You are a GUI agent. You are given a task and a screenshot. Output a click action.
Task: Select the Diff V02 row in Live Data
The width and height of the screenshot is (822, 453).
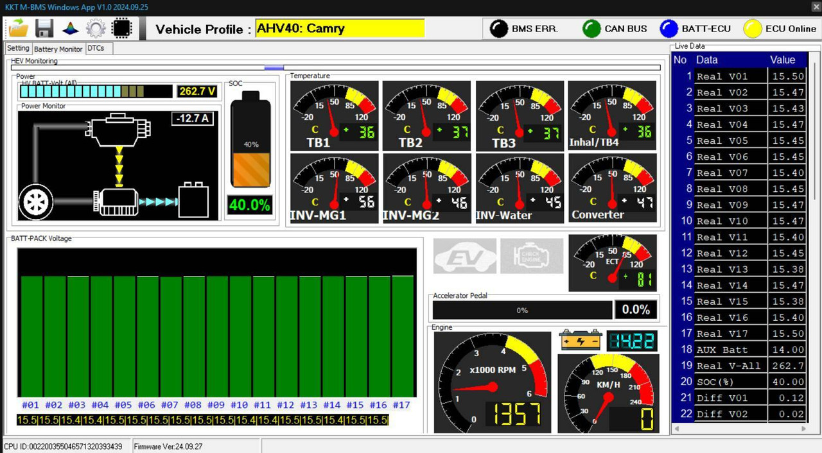(x=739, y=413)
